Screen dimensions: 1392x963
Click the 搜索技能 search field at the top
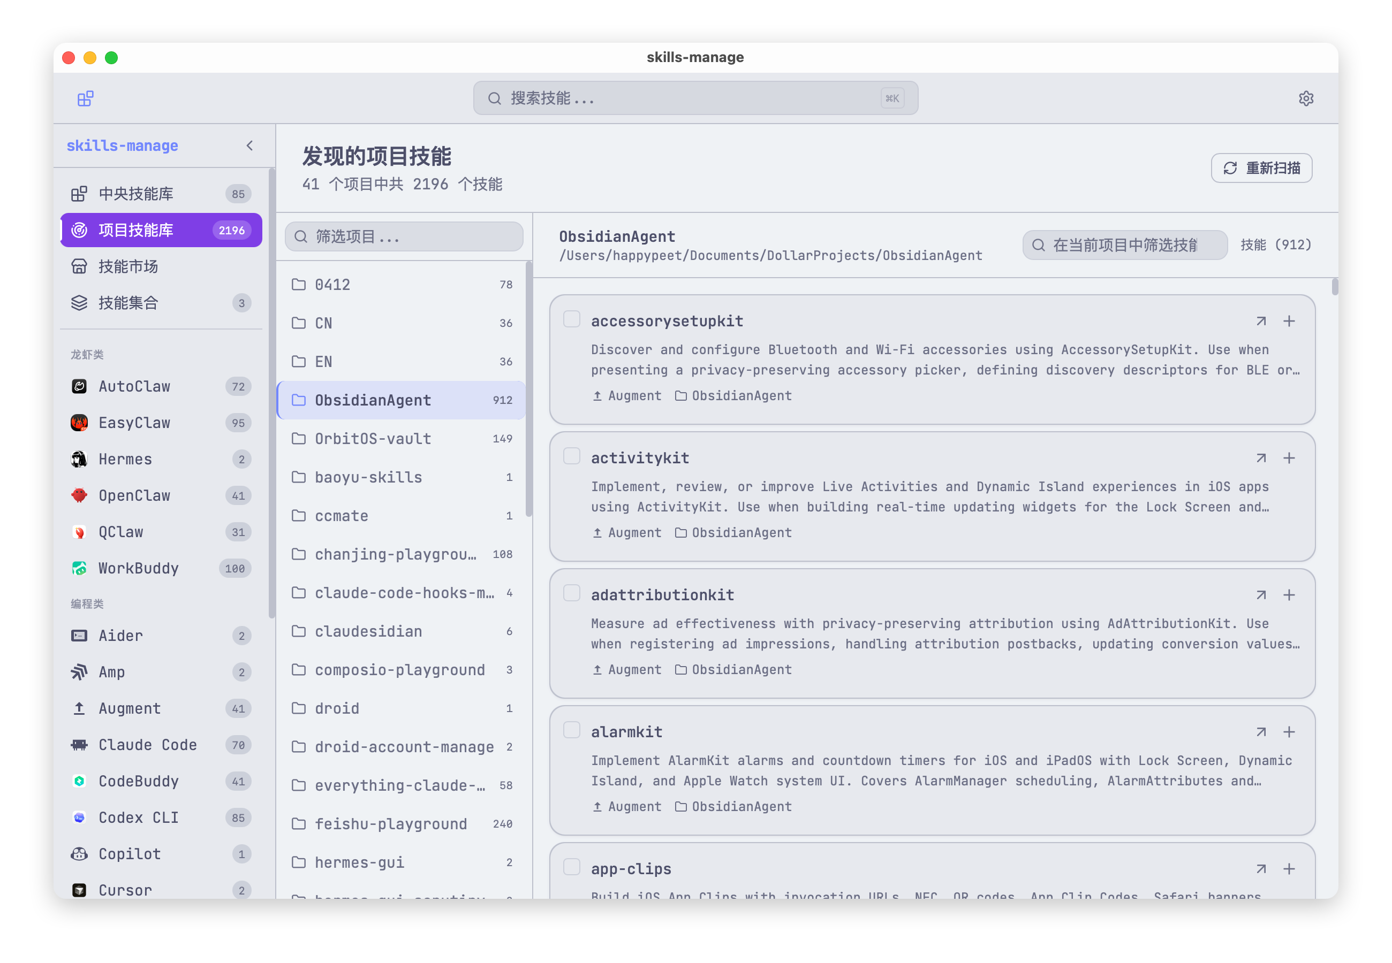[x=695, y=98]
